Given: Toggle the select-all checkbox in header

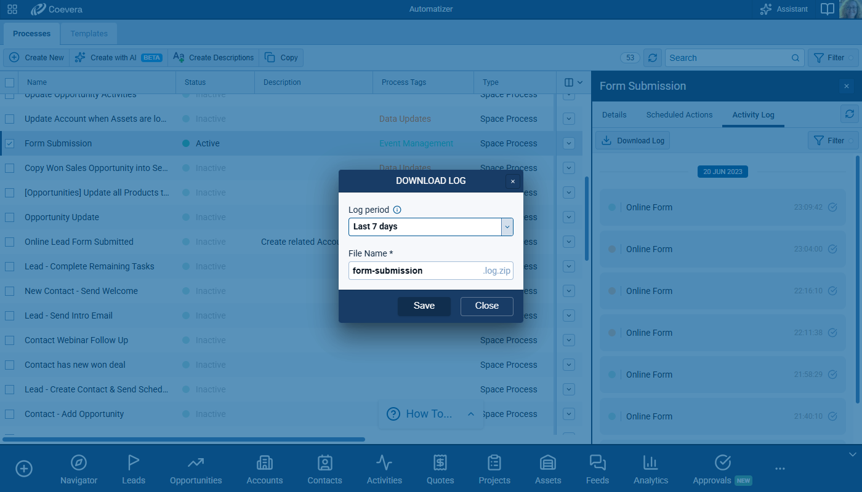Looking at the screenshot, I should tap(10, 82).
